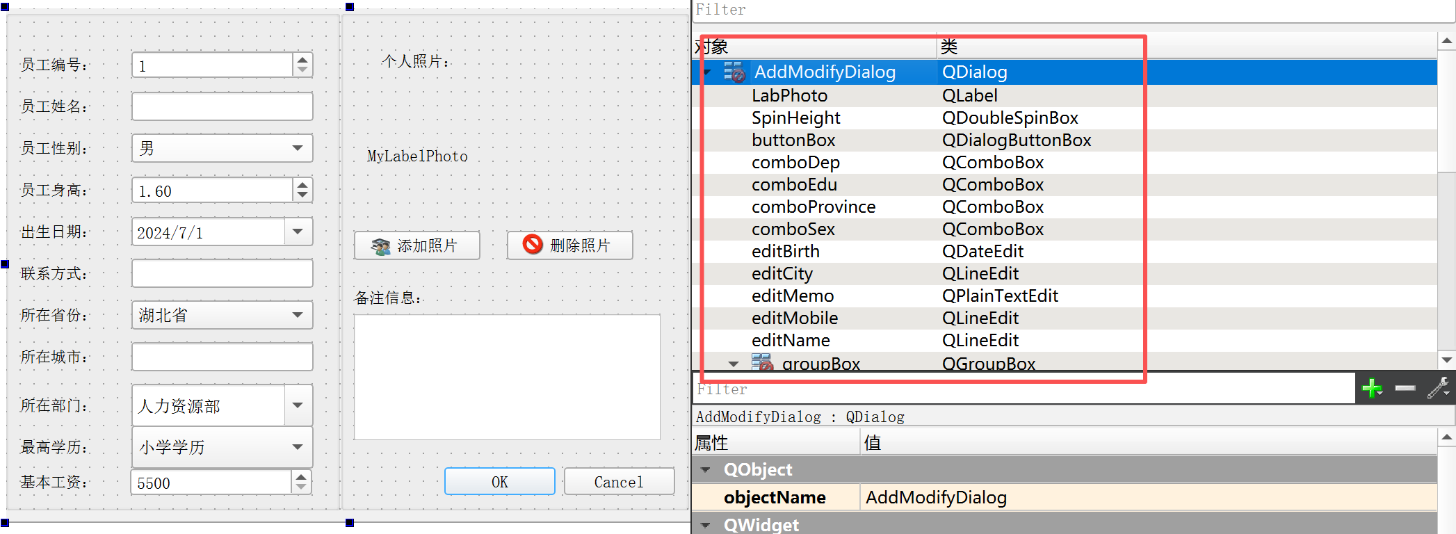
Task: Click the property editor Filter field
Action: coord(1024,389)
